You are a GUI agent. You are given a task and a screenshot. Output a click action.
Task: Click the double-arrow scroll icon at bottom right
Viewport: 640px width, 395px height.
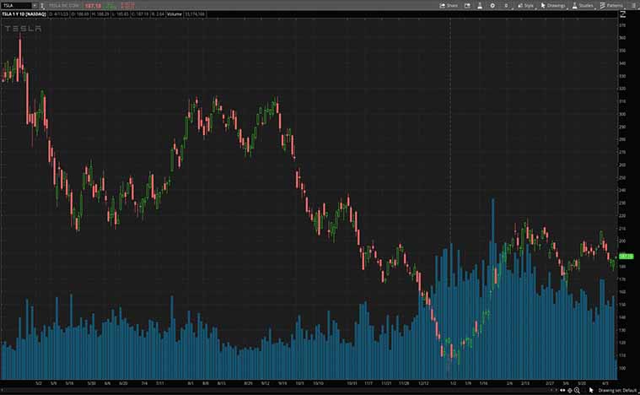[x=562, y=391]
